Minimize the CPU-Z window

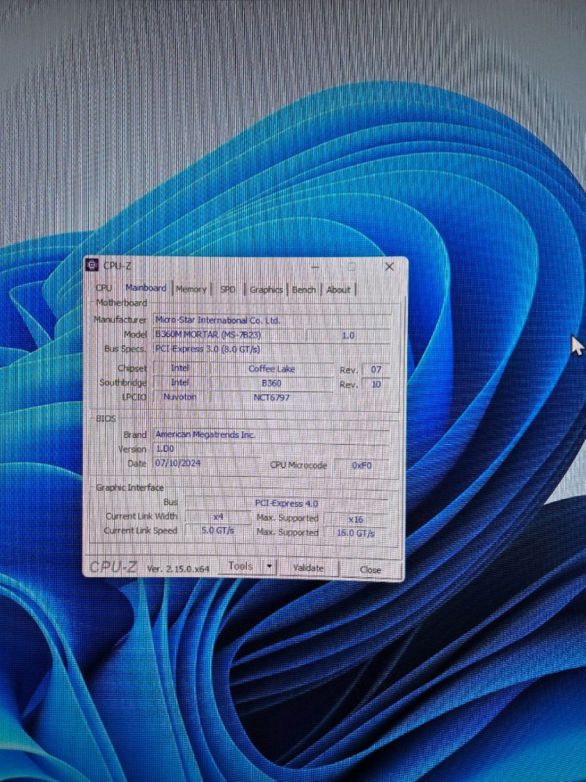tap(315, 267)
